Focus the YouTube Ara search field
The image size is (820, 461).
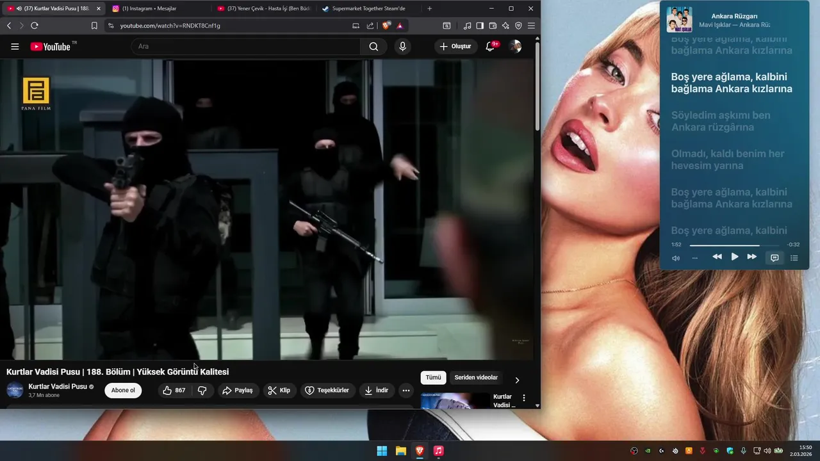(246, 46)
